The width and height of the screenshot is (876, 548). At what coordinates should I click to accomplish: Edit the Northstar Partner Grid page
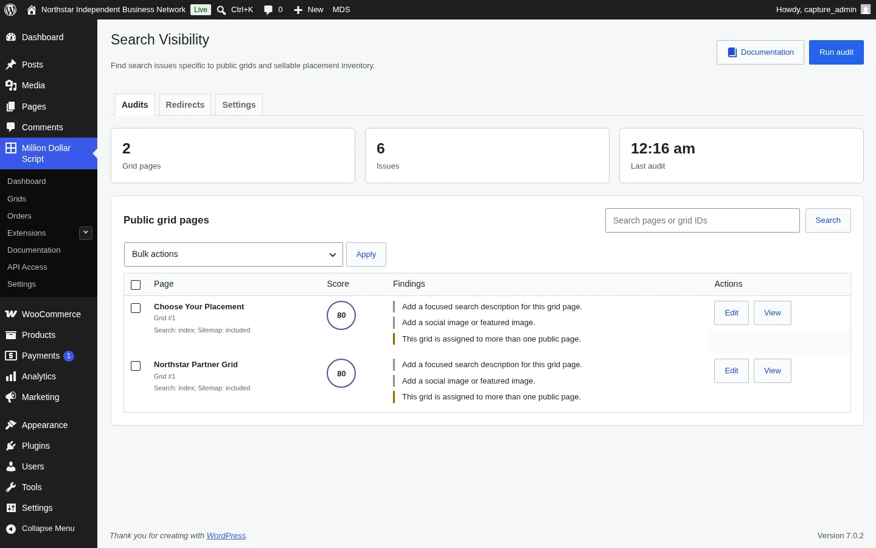click(x=731, y=371)
